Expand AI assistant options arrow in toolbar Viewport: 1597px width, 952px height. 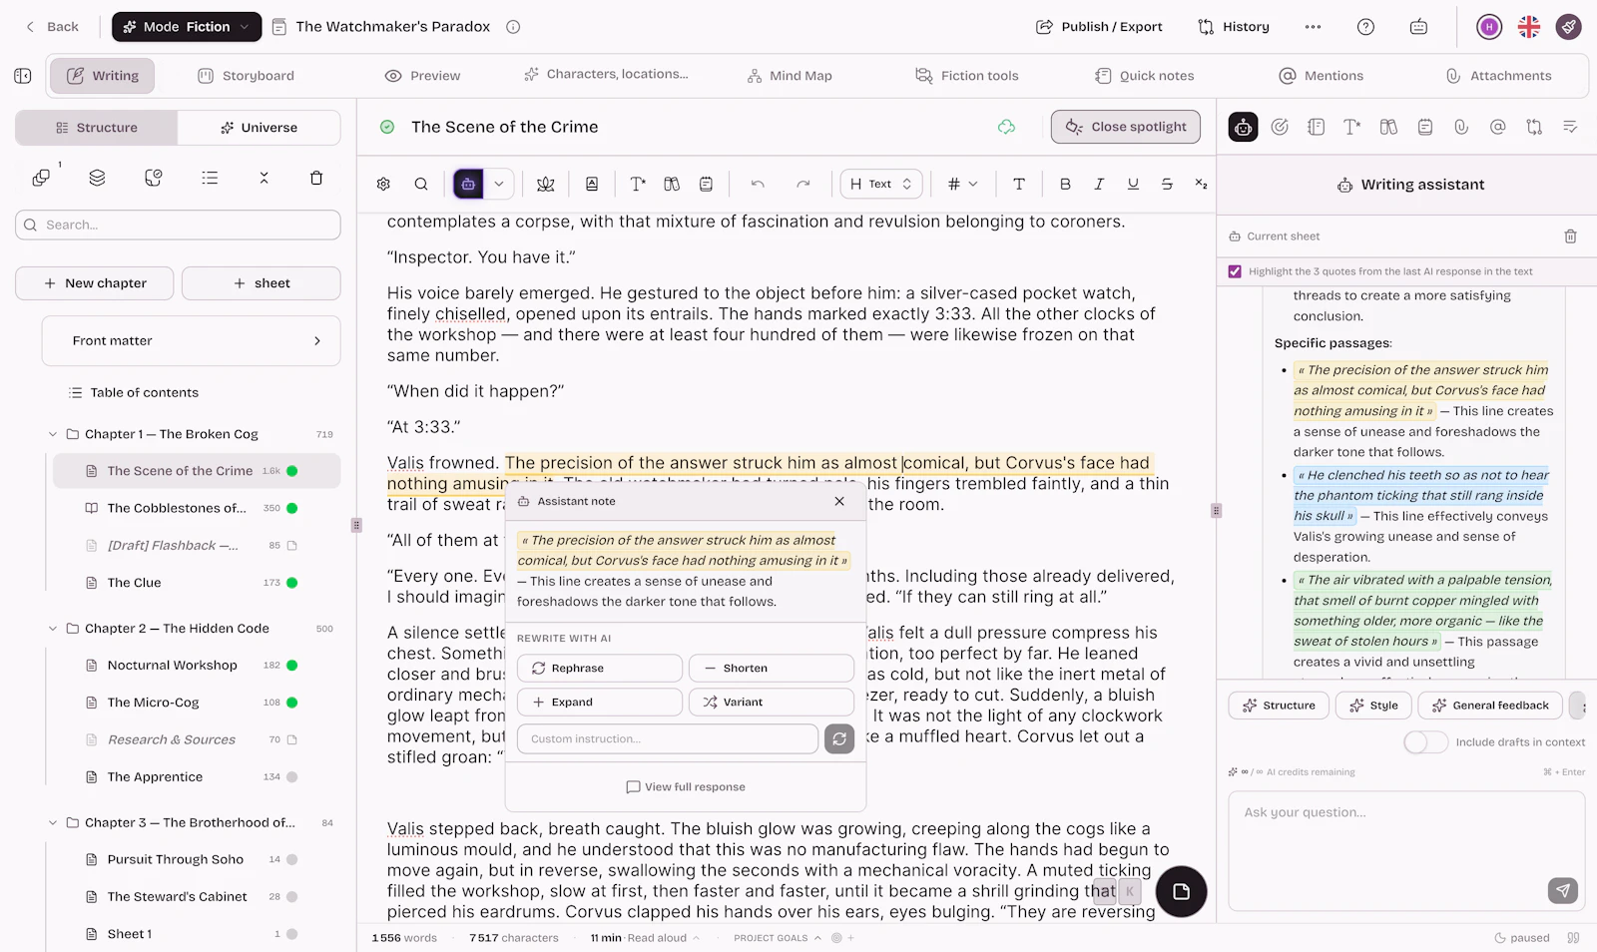click(499, 184)
